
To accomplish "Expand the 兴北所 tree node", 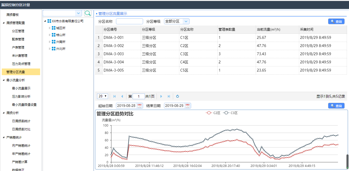I will [x=50, y=49].
